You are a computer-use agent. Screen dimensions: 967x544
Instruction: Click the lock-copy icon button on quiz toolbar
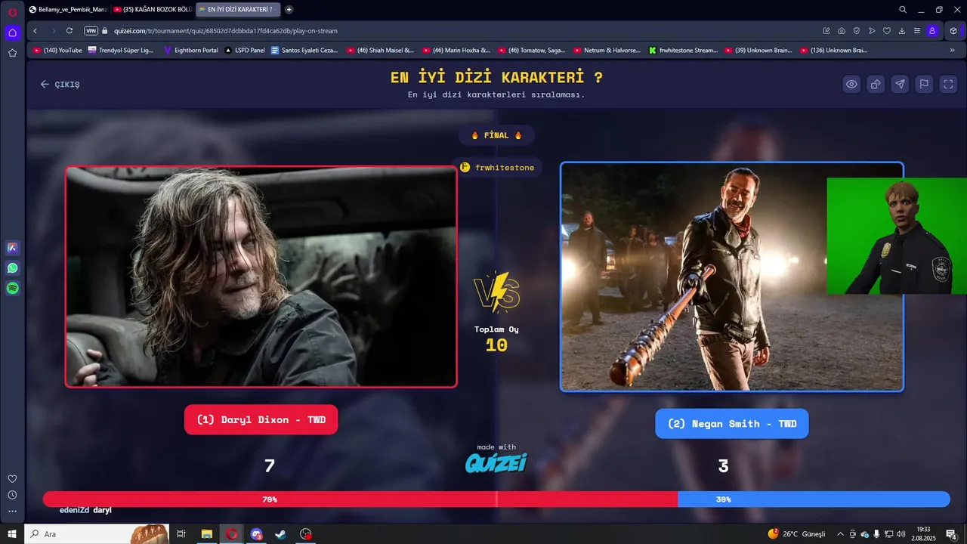pos(876,84)
